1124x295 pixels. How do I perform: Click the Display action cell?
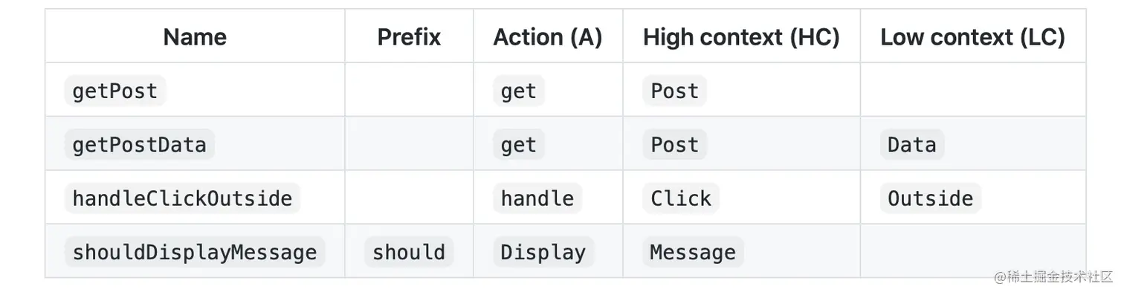(x=543, y=252)
